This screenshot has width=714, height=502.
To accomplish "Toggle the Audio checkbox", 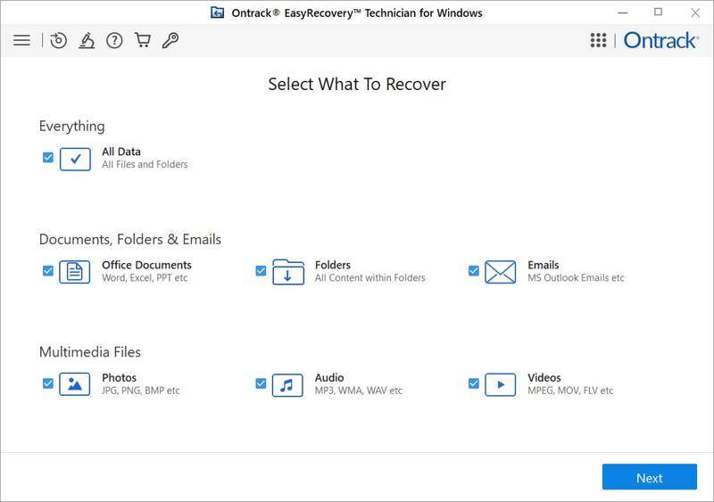I will [x=261, y=383].
